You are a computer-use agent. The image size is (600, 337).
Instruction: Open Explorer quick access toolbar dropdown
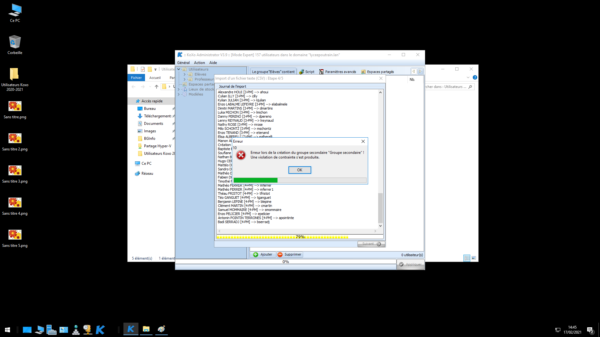point(155,69)
